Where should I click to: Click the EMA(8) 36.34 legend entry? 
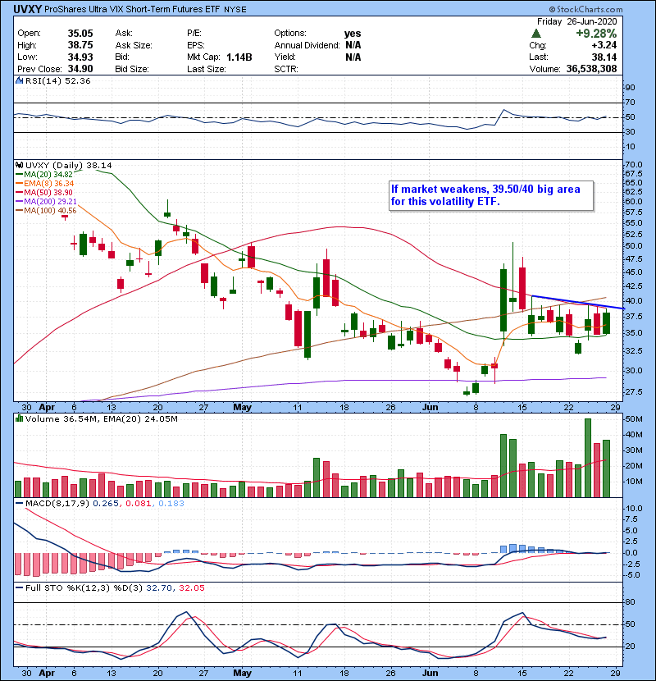[x=45, y=184]
